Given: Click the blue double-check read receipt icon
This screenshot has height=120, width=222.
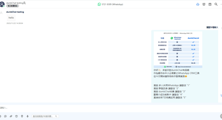Looking at the screenshot, I should tap(221, 95).
